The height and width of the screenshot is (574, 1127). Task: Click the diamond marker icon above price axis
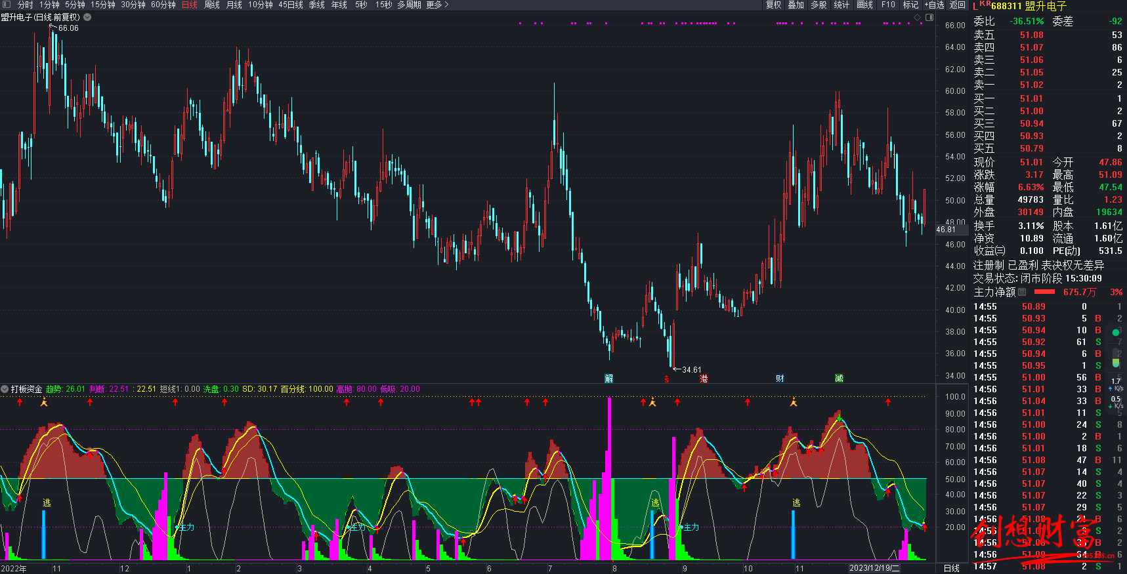(918, 17)
